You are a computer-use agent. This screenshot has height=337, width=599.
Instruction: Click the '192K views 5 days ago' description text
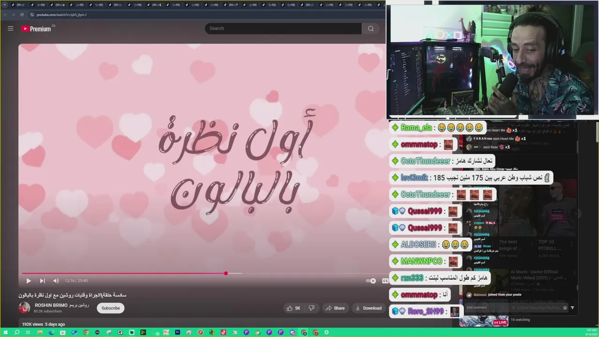click(x=44, y=324)
